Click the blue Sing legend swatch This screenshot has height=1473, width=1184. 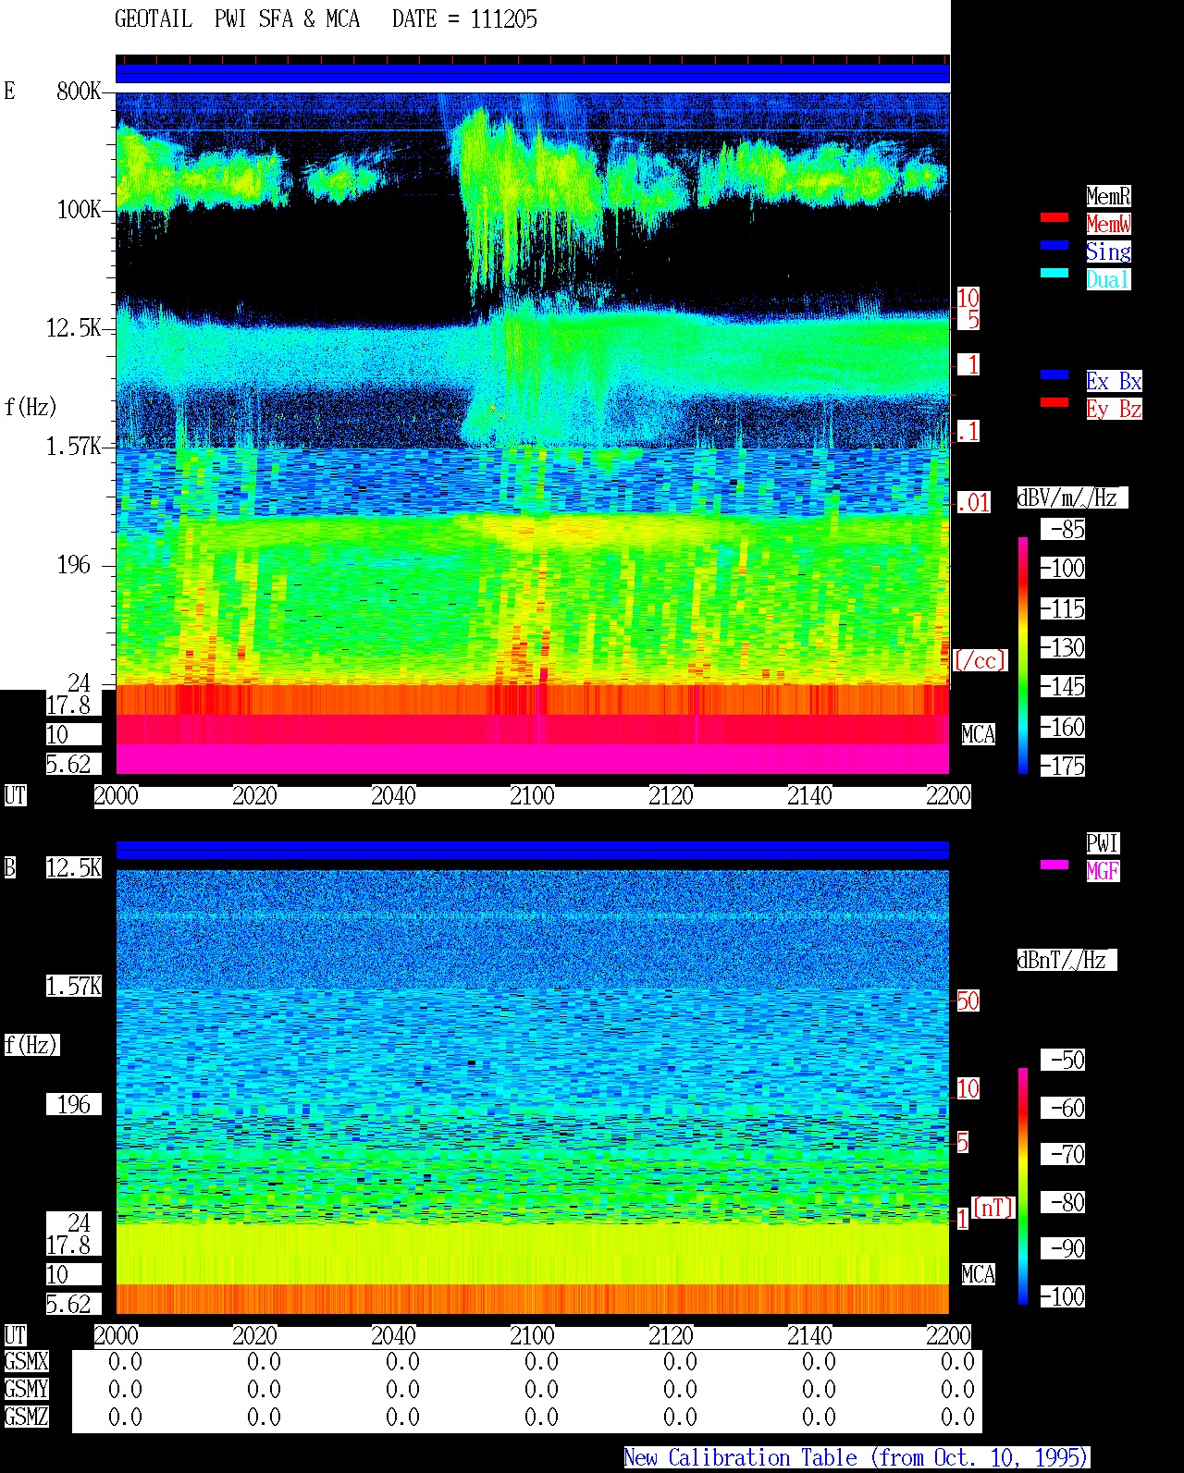point(1054,246)
